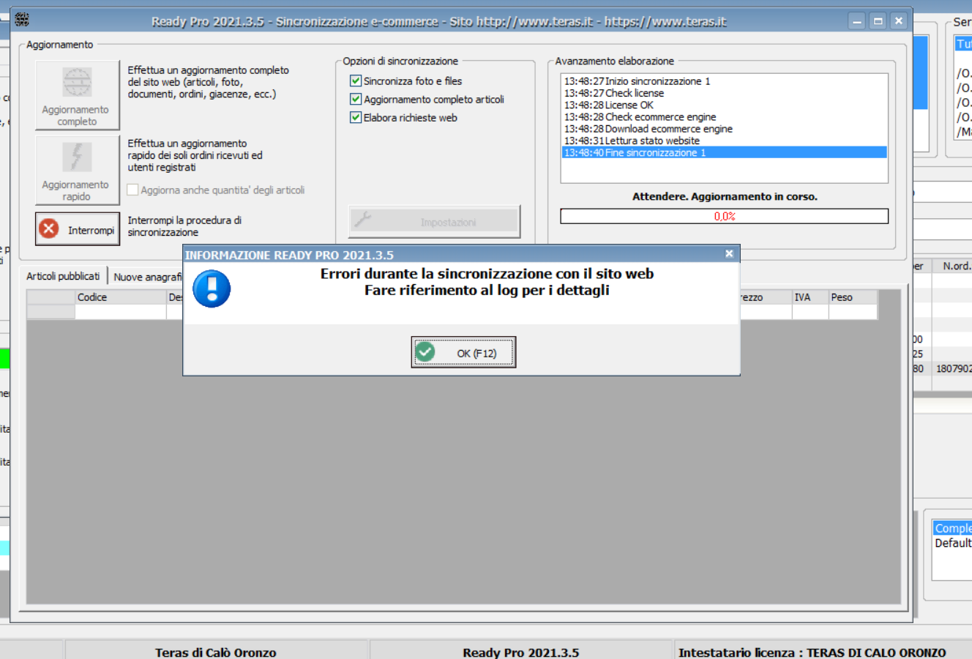Click Ready Pro 2021.3.5 status bar entry
The width and height of the screenshot is (972, 659).
(x=520, y=651)
